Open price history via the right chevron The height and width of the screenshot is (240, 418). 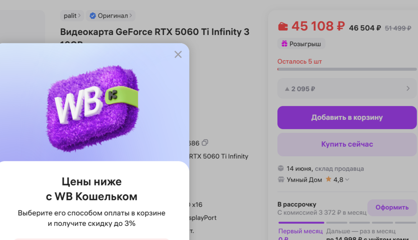408,89
